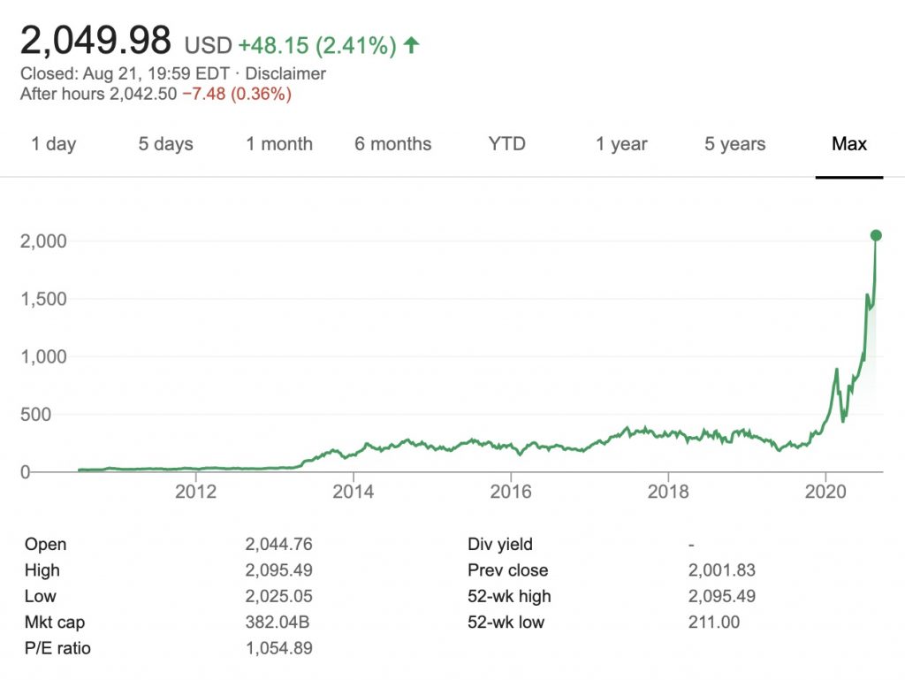The height and width of the screenshot is (680, 905).
Task: Switch chart to 1 year
Action: coord(621,144)
